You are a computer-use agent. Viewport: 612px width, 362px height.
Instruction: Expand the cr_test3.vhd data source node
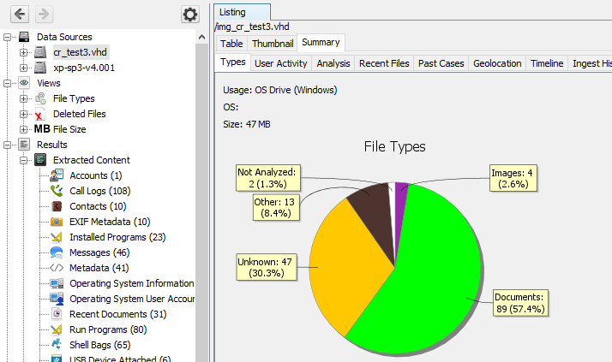tap(23, 53)
